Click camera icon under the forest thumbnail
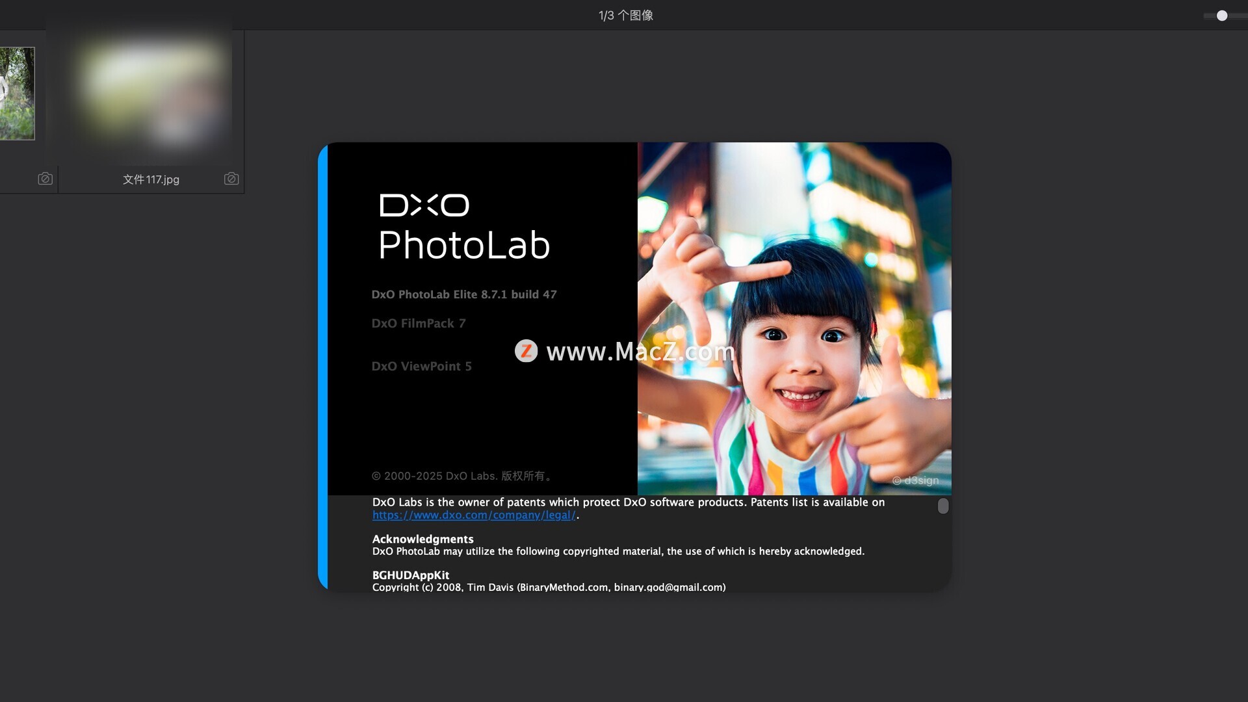 tap(45, 179)
